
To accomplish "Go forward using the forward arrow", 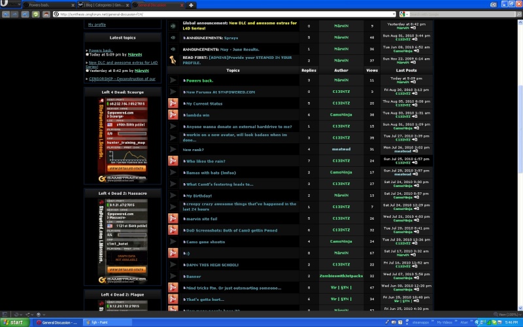I will (15, 14).
